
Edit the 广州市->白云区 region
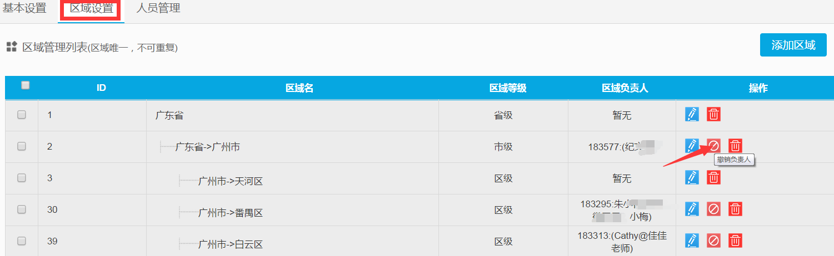692,240
